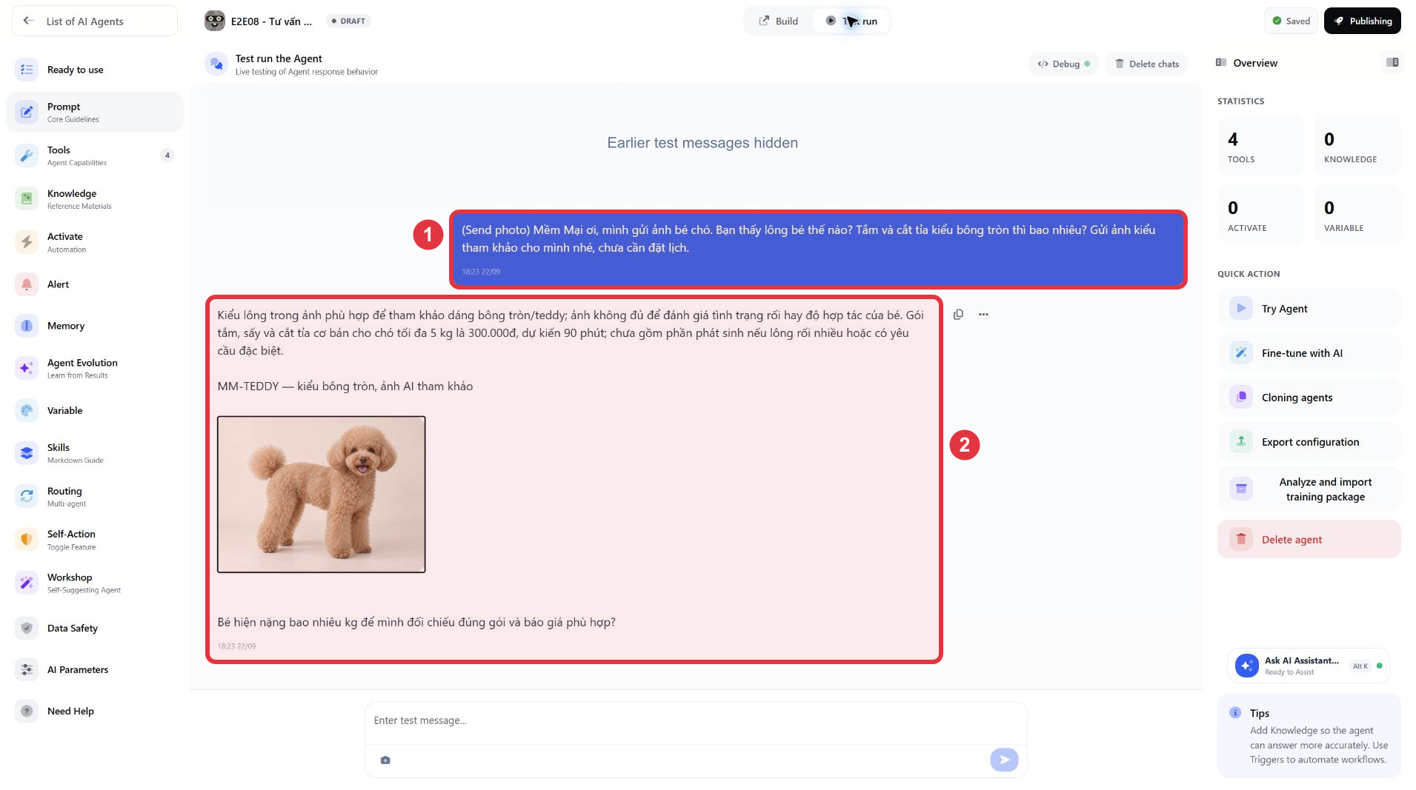Viewport: 1416px width, 790px height.
Task: Click the Knowledge statistic card
Action: [1357, 146]
